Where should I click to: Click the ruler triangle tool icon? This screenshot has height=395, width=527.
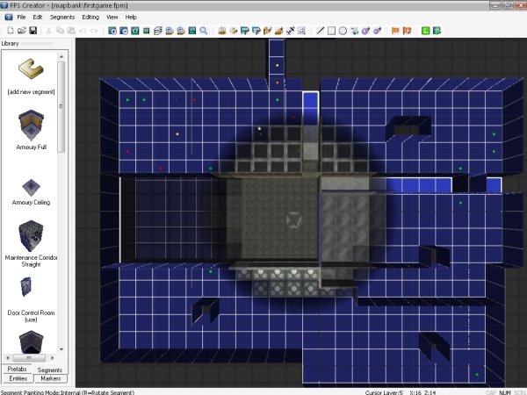coord(301,31)
